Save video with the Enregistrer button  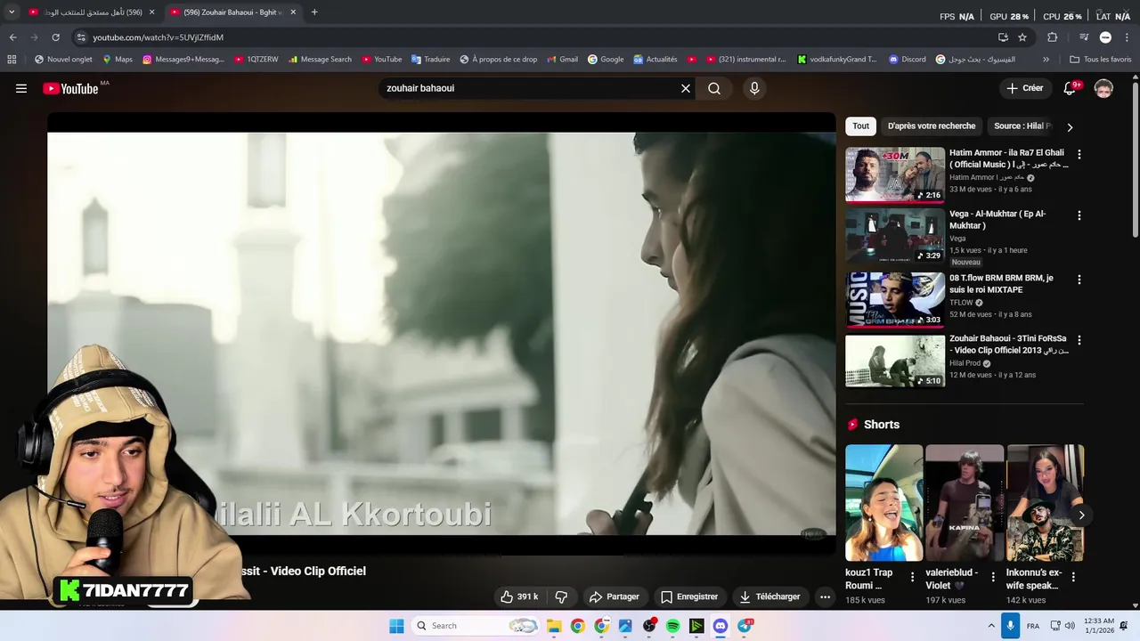(x=688, y=596)
